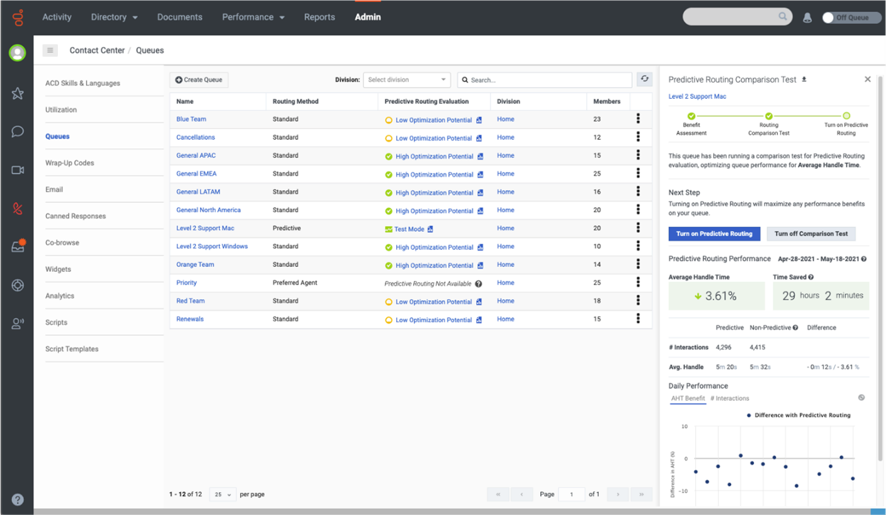
Task: Click the Turn off Comparison Test button
Action: pos(811,234)
